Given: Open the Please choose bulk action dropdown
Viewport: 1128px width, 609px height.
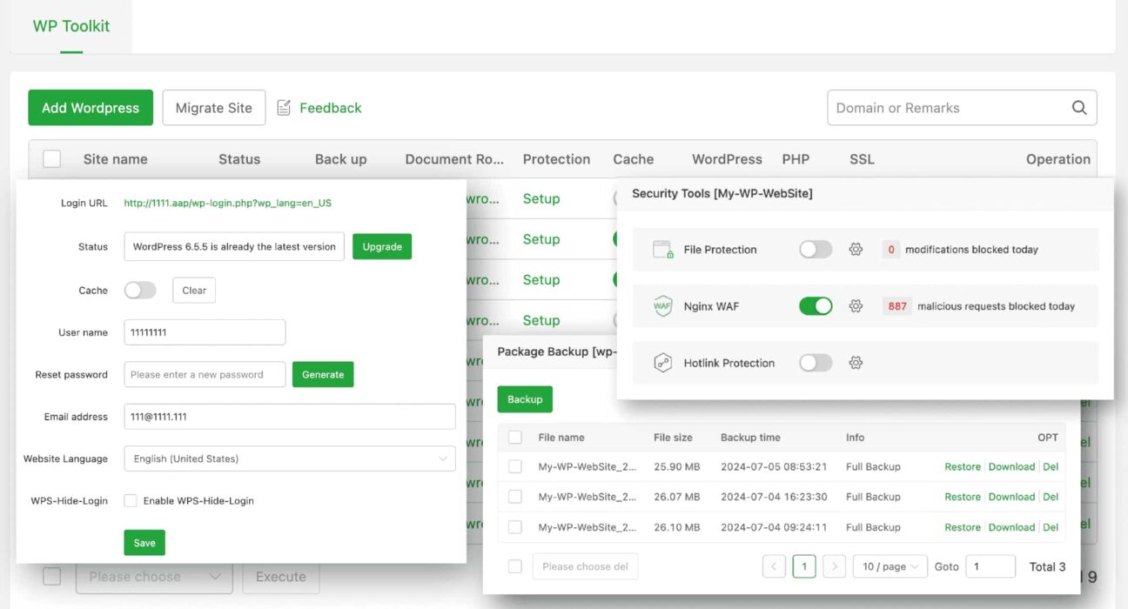Looking at the screenshot, I should pyautogui.click(x=154, y=577).
